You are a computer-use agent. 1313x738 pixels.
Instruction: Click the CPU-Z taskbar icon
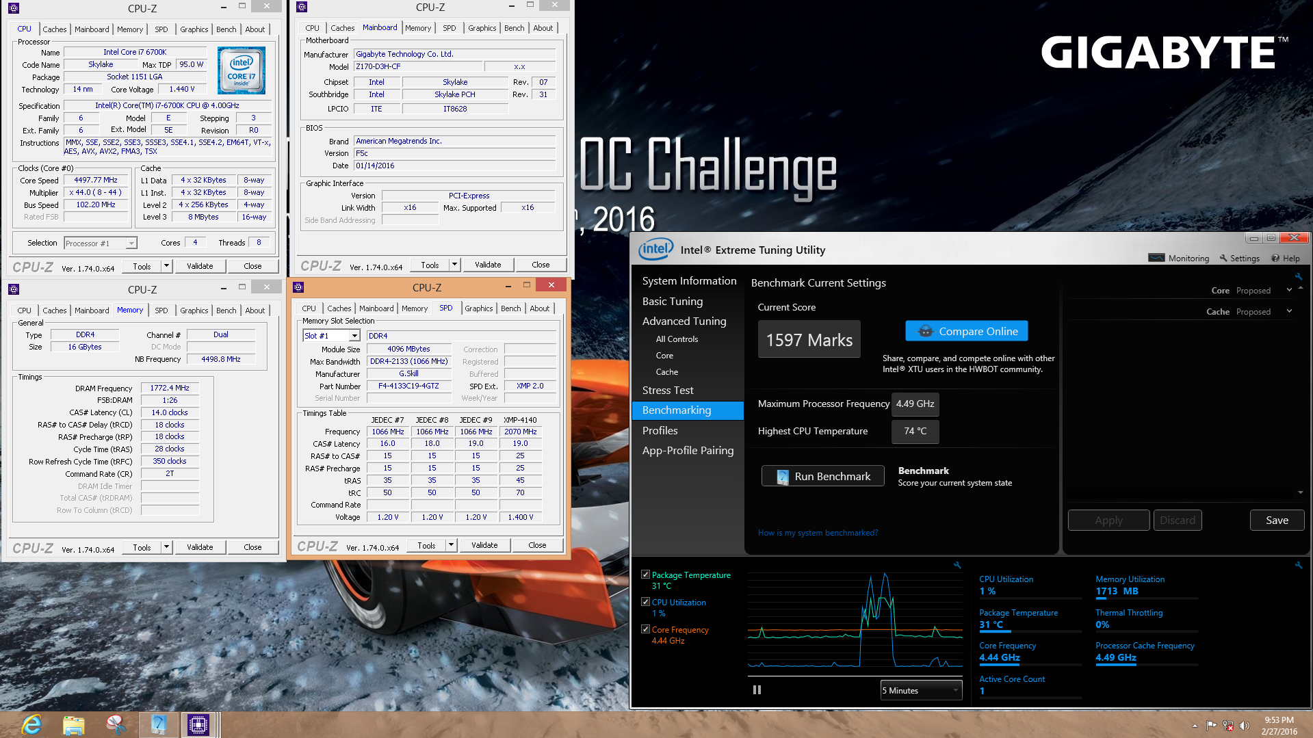[198, 724]
